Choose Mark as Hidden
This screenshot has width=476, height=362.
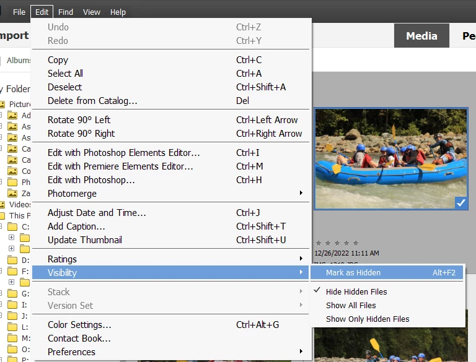387,272
